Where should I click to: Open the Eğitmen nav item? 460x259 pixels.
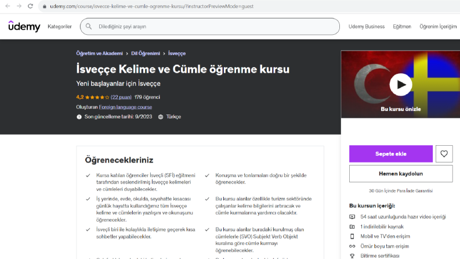point(402,27)
